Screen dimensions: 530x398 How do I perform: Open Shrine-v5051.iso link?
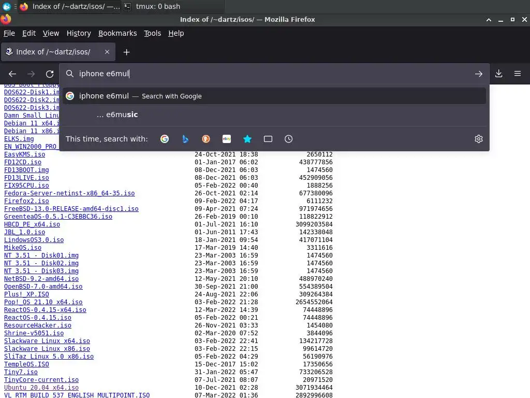pos(34,333)
